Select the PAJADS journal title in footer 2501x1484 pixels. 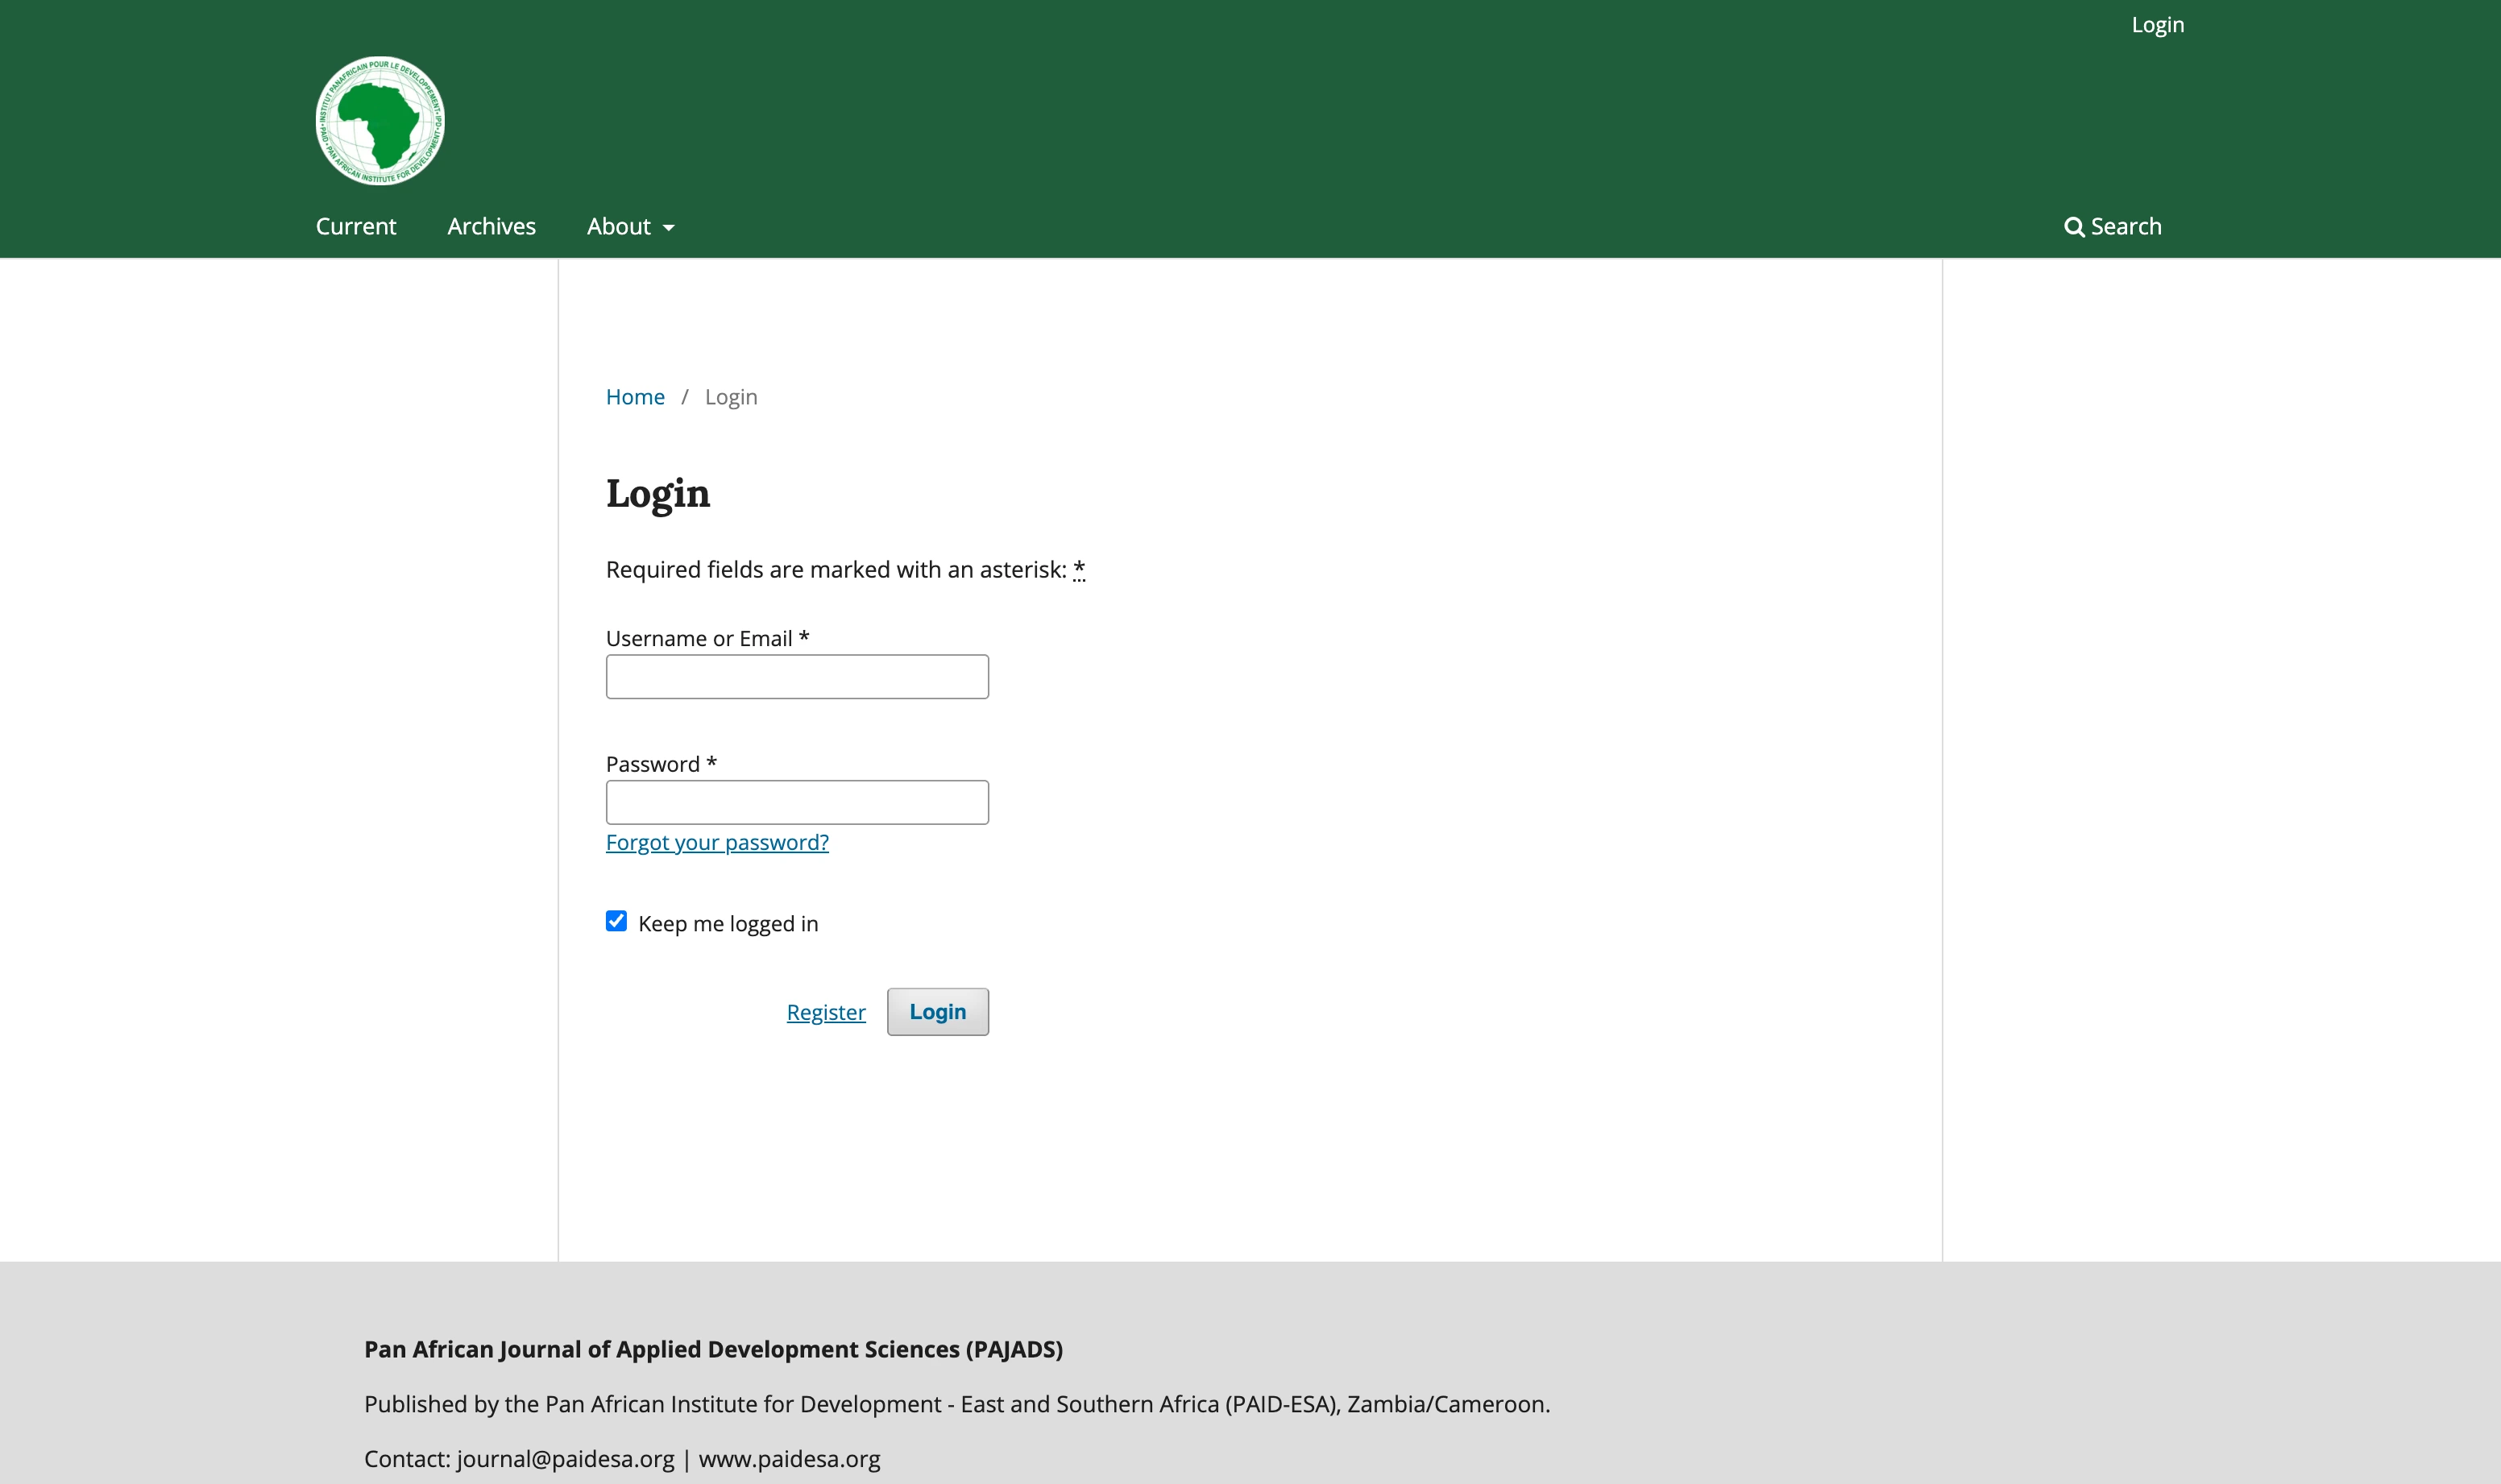tap(712, 1348)
